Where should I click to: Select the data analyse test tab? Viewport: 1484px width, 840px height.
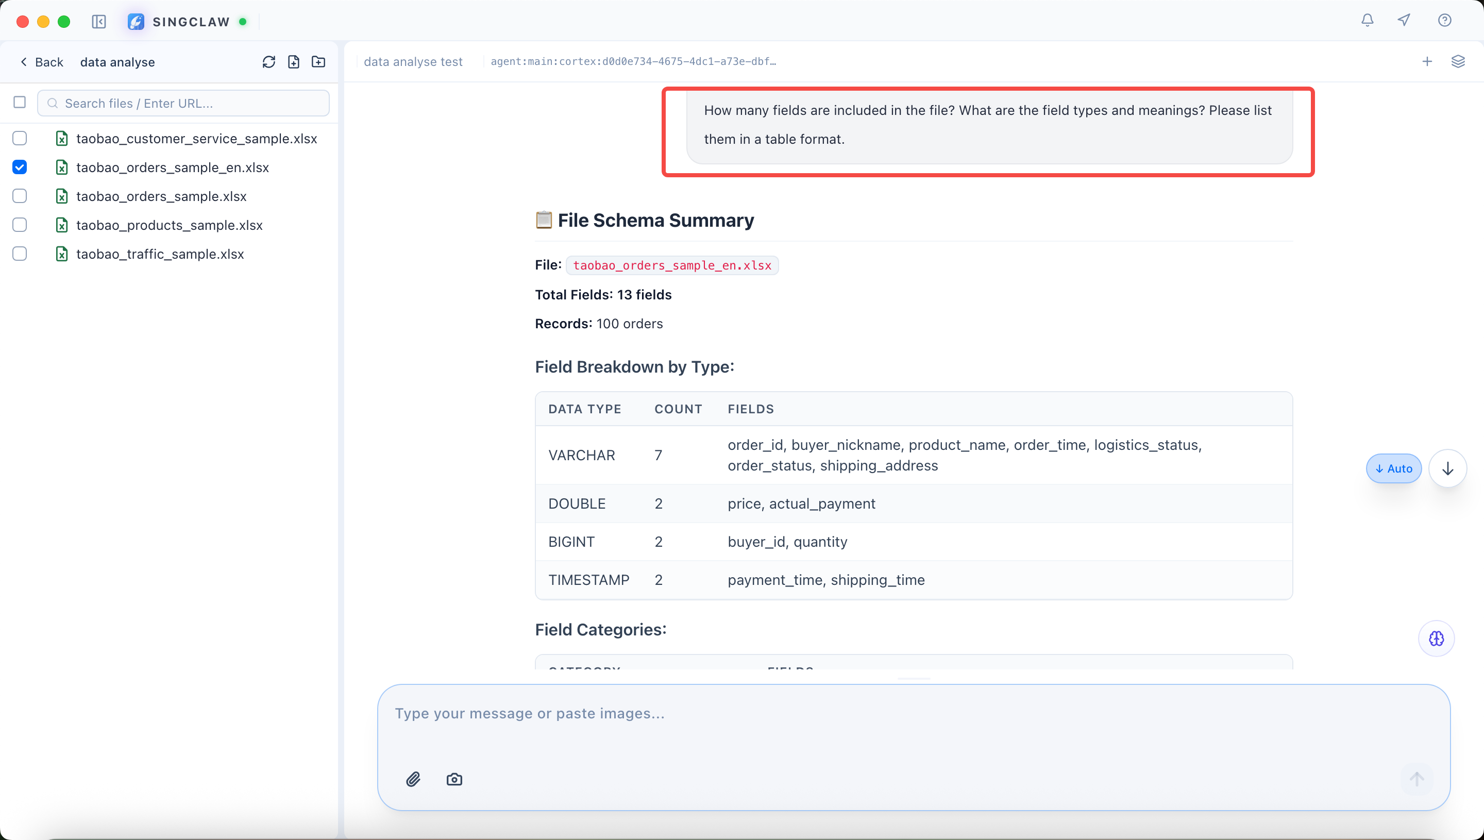click(x=413, y=62)
